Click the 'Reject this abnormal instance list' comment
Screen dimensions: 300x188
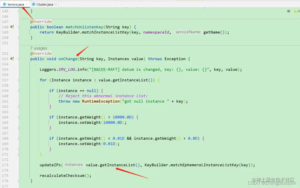pyautogui.click(x=103, y=96)
